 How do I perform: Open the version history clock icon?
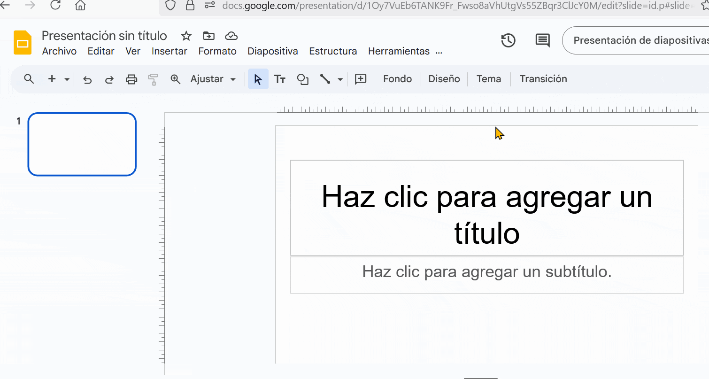click(x=508, y=40)
